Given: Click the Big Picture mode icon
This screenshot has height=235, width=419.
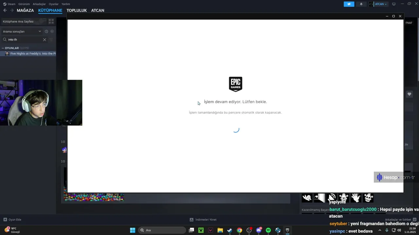Looking at the screenshot, I should click(x=394, y=4).
